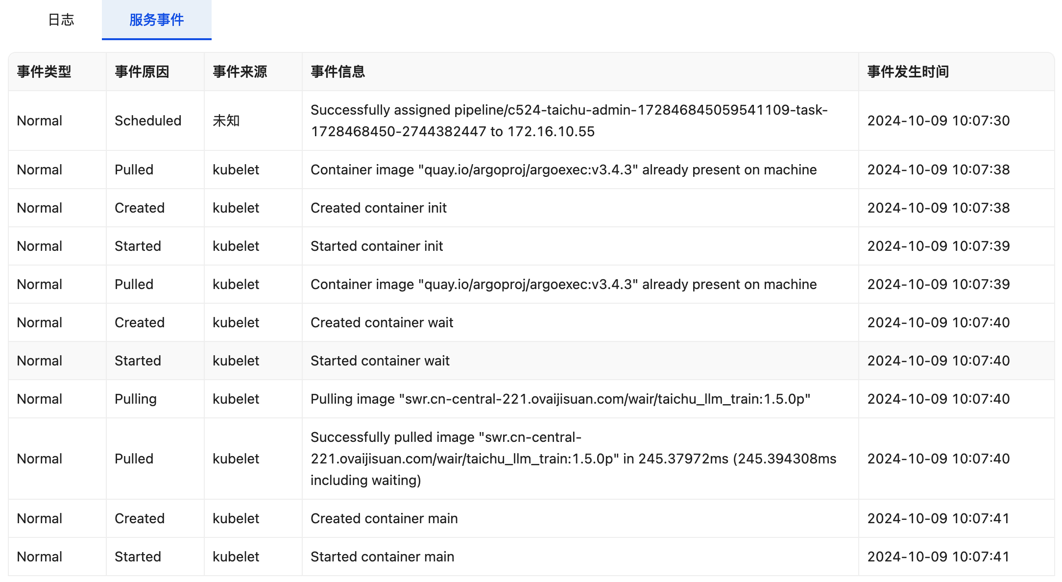The height and width of the screenshot is (582, 1062).
Task: Click the 'Started container init' message
Action: point(377,246)
